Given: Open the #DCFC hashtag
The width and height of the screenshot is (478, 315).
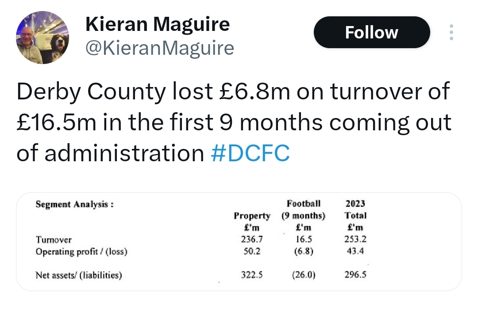Looking at the screenshot, I should tap(250, 153).
